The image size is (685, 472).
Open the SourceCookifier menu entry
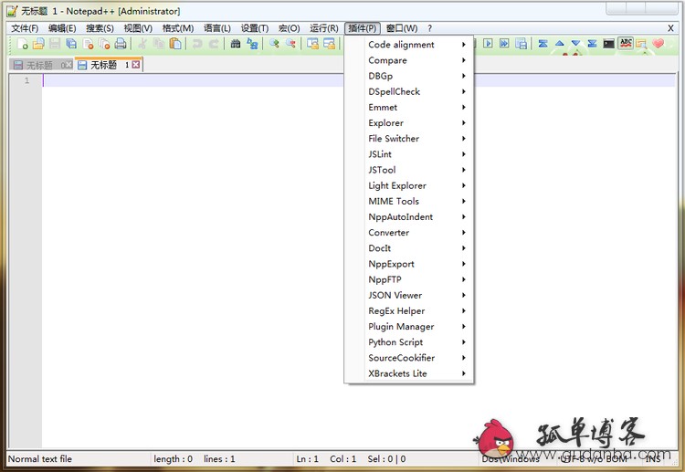pos(409,358)
